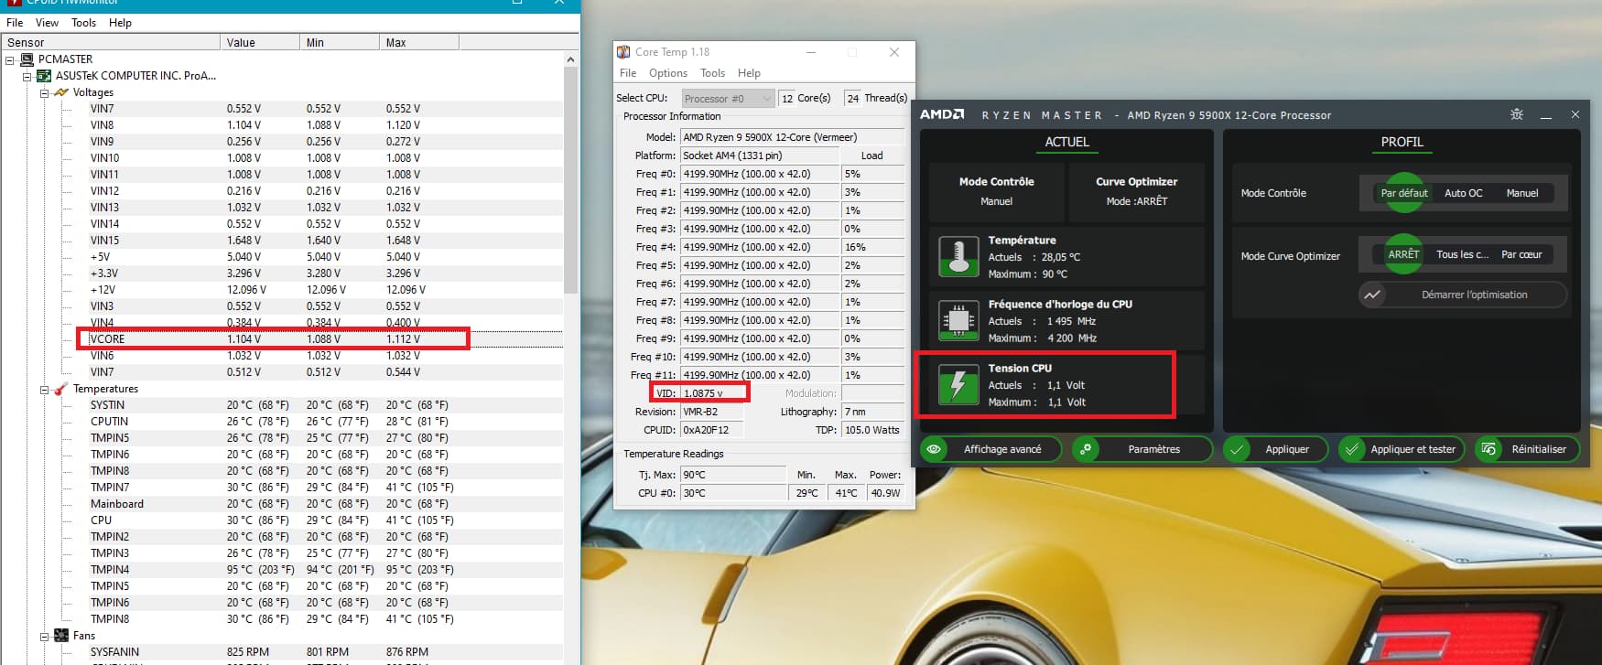Collapse the Voltages group
This screenshot has height=665, width=1602.
(x=44, y=92)
